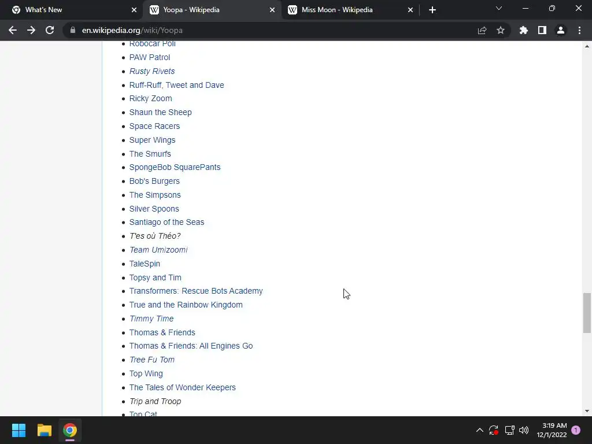
Task: Visit Santiago of the Seas link
Action: pos(166,222)
